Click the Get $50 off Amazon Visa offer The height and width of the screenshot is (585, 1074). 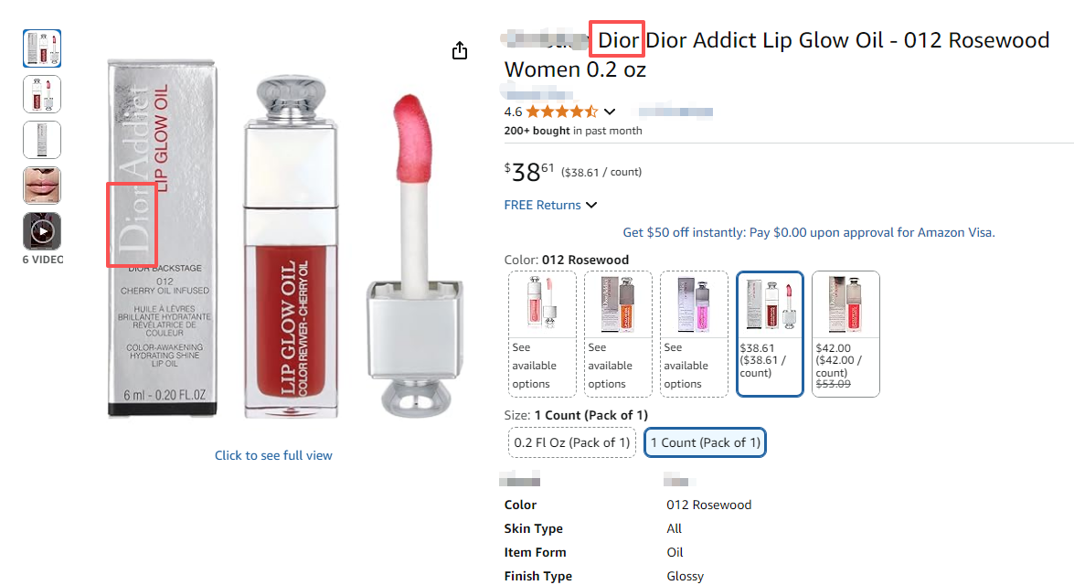click(x=808, y=232)
